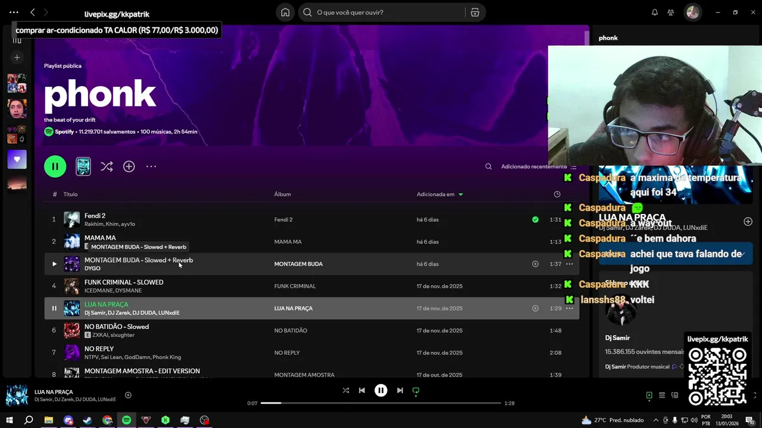Navigate back with the left arrow
The image size is (762, 428).
click(33, 12)
